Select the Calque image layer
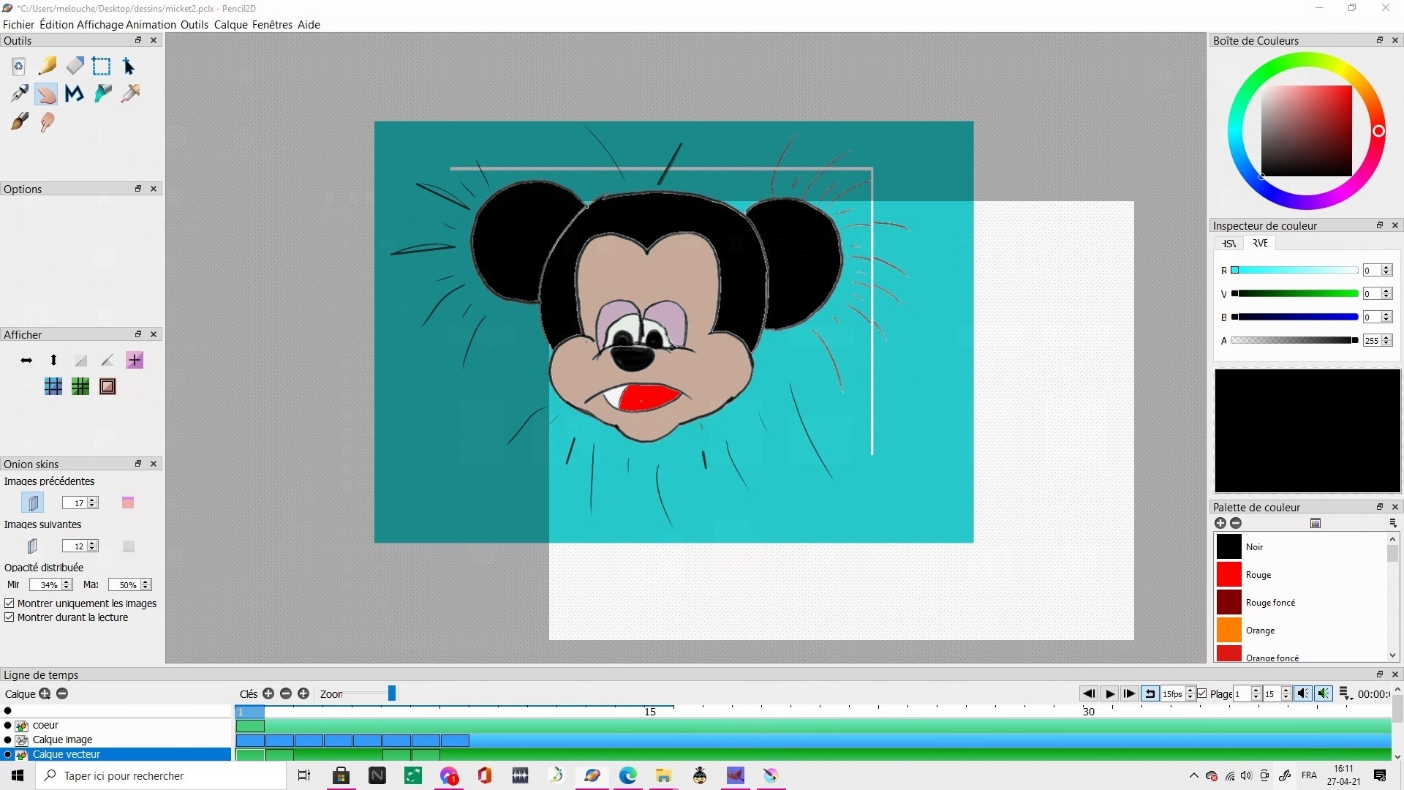Viewport: 1404px width, 790px height. (62, 740)
